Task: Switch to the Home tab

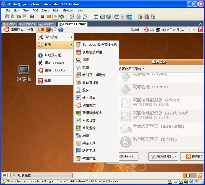Action: (x=9, y=24)
